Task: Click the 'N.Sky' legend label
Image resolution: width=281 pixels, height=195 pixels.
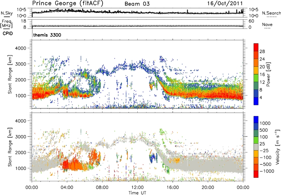Action: (7, 13)
